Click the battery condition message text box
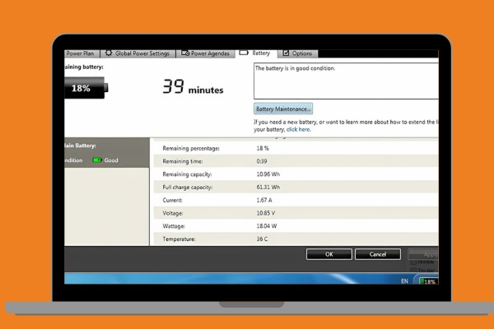The width and height of the screenshot is (494, 329). pos(346,81)
